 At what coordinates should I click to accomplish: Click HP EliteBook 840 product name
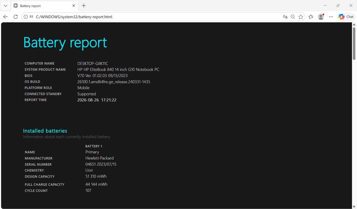(x=118, y=70)
